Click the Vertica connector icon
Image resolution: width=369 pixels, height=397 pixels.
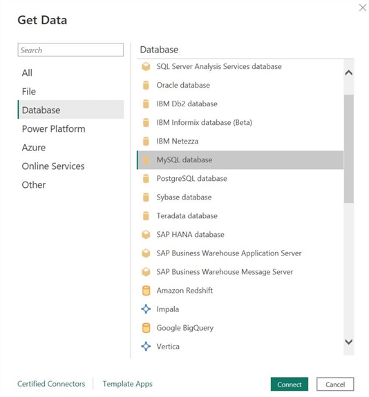pyautogui.click(x=146, y=347)
